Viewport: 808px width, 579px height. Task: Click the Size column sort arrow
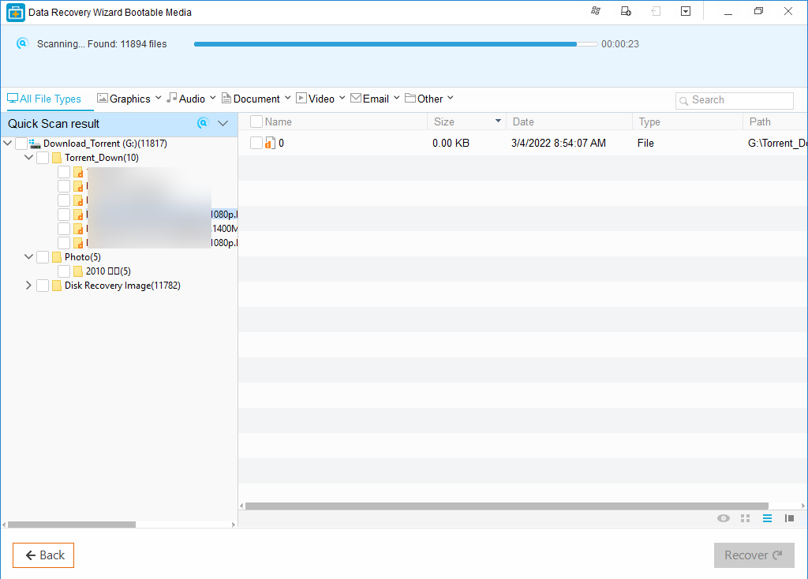[498, 121]
